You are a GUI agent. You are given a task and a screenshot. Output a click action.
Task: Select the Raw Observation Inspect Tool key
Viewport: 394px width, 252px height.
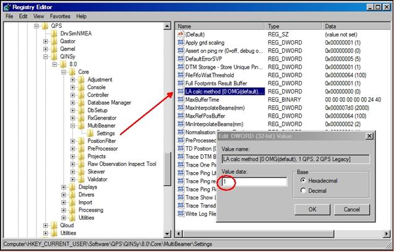pos(122,164)
